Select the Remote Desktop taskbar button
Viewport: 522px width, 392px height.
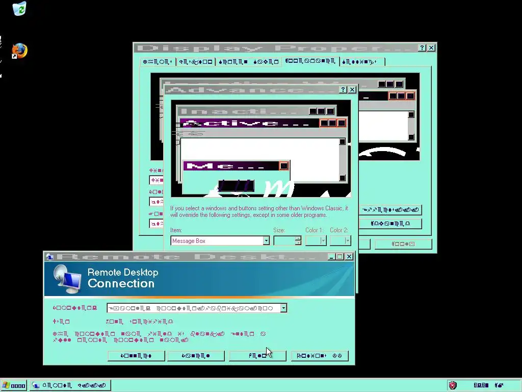coord(70,386)
